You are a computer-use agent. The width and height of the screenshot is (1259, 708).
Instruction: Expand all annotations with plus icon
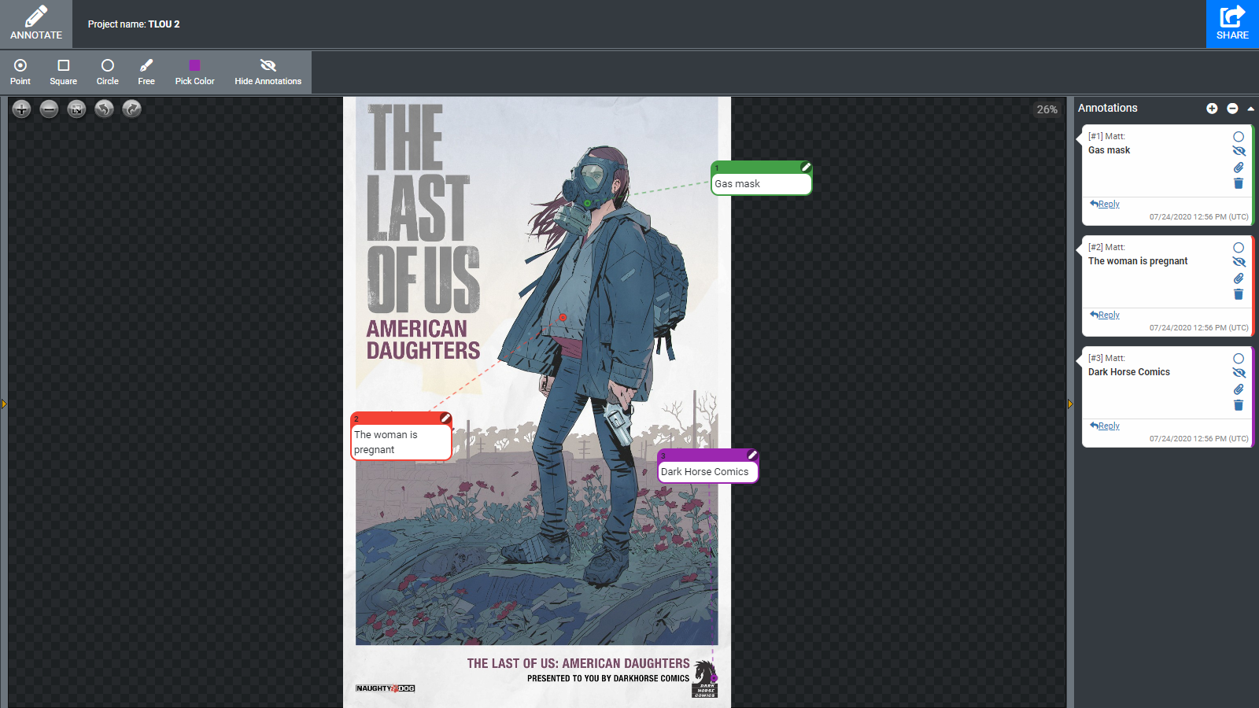point(1212,109)
